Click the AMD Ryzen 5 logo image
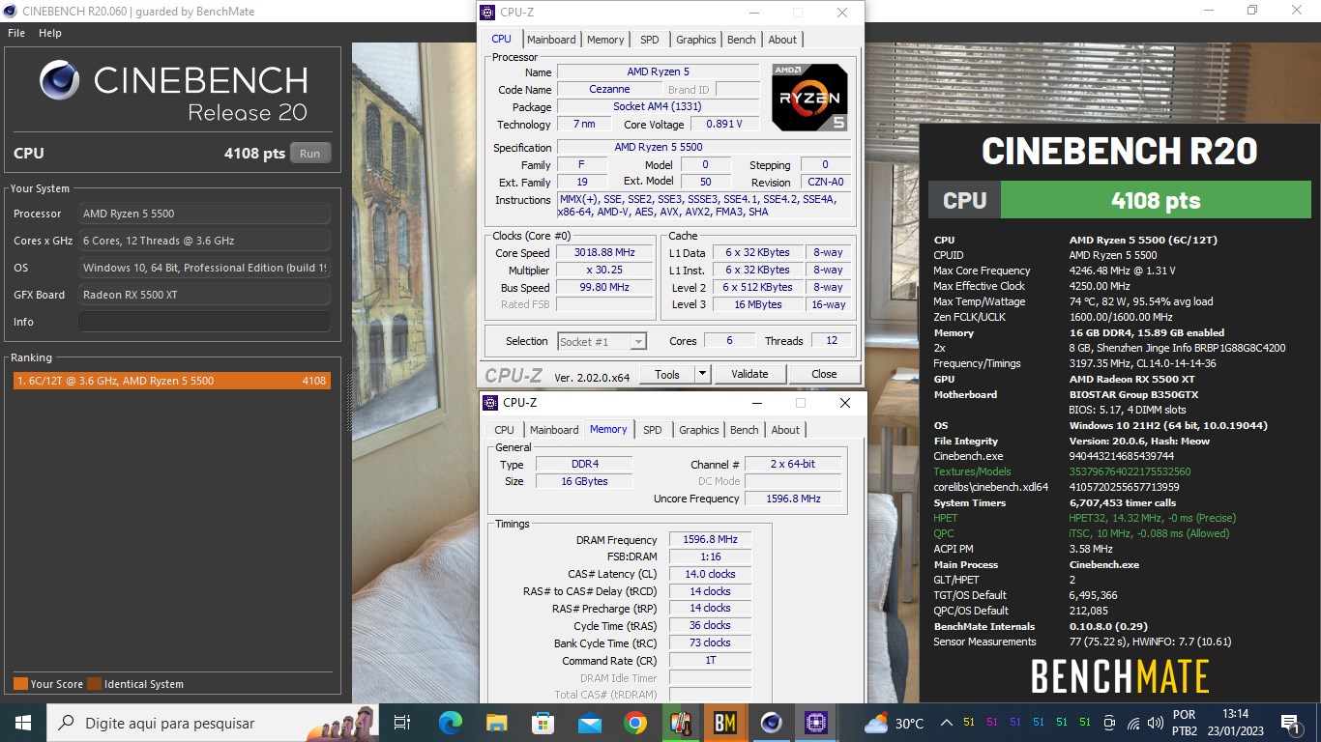Viewport: 1321px width, 742px height. pyautogui.click(x=809, y=98)
